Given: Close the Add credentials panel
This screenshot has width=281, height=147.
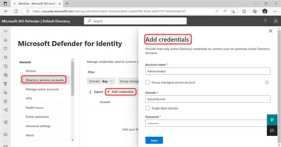Looking at the screenshot, I should (x=271, y=31).
